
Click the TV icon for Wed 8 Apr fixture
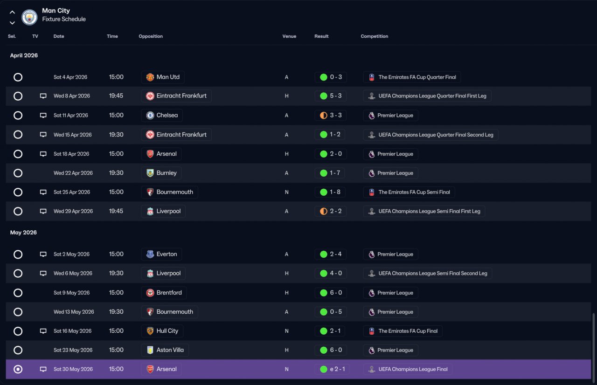pyautogui.click(x=43, y=96)
